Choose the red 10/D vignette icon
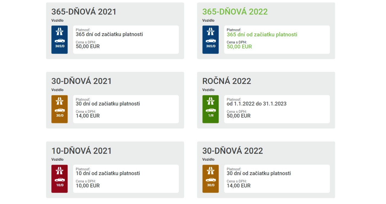Screen dimensions: 386x204 (59, 179)
